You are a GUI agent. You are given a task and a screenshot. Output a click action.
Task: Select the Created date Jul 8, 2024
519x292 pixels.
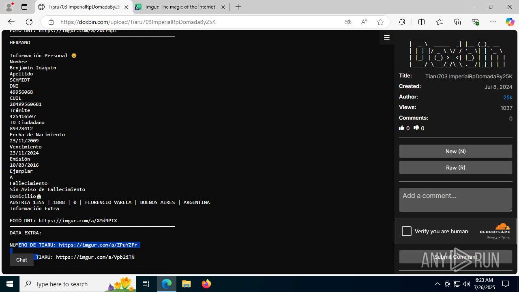pyautogui.click(x=498, y=87)
